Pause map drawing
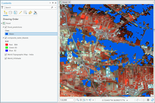This screenshot has width=155, height=103. point(148,100)
